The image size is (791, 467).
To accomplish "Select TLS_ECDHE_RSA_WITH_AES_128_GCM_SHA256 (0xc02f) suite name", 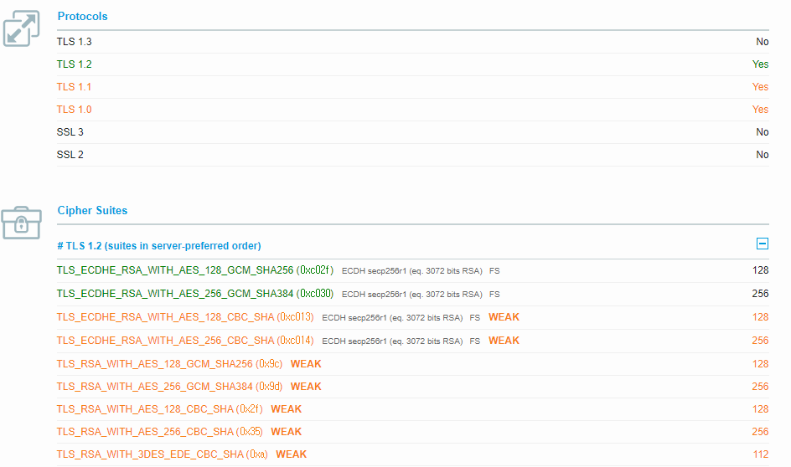I will coord(195,270).
